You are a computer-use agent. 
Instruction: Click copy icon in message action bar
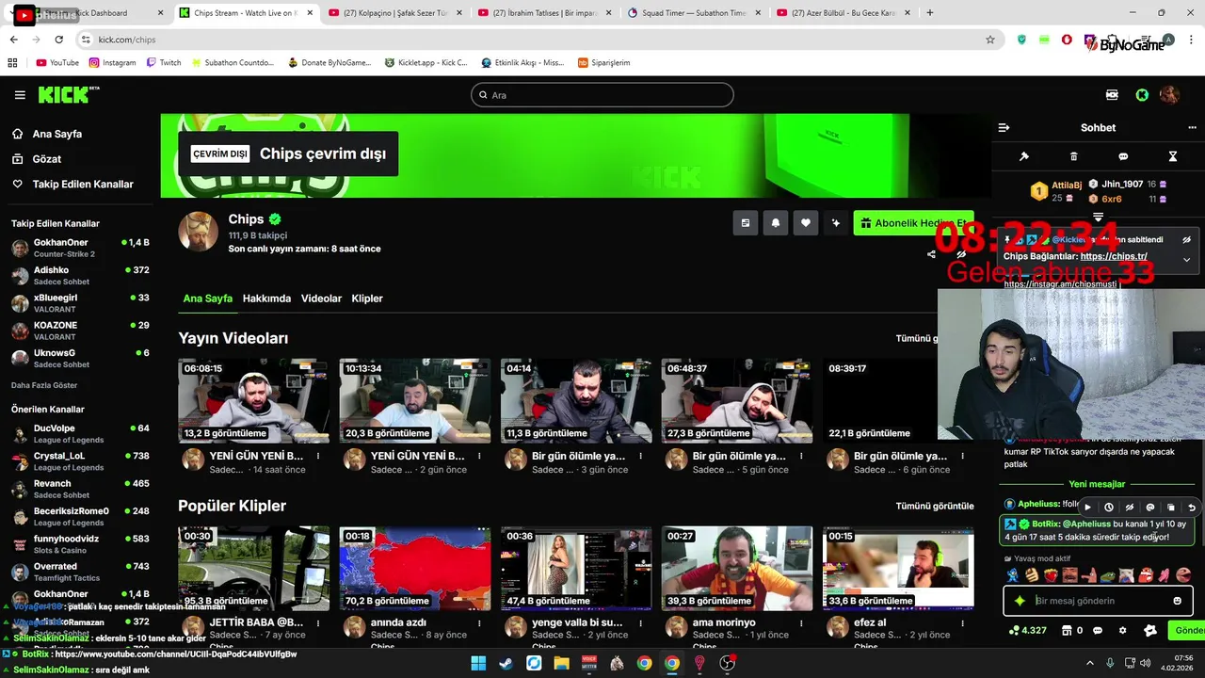coord(1171,508)
